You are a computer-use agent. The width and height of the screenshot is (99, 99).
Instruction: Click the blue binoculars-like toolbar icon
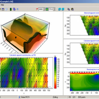(x=14, y=9)
